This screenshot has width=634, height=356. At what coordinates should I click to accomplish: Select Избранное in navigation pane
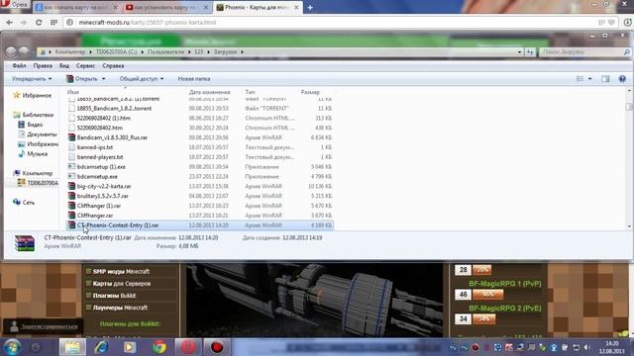point(33,95)
